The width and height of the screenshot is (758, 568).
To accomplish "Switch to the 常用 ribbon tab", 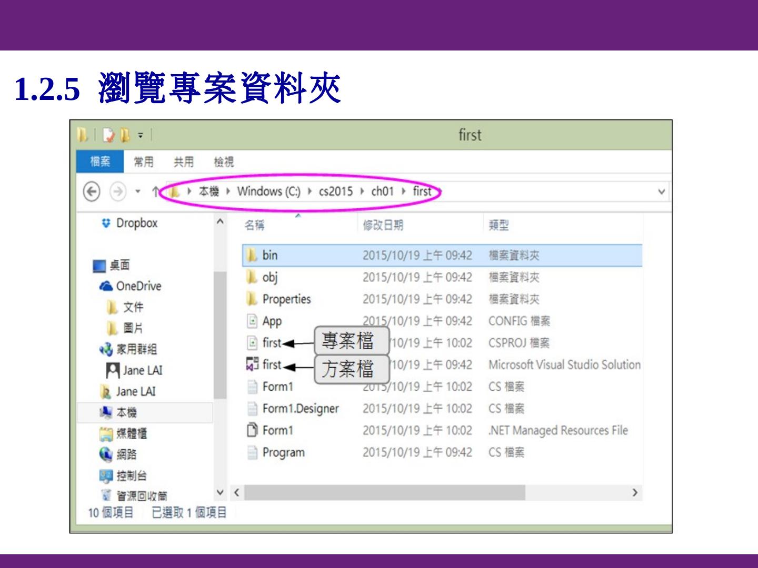I will (143, 162).
